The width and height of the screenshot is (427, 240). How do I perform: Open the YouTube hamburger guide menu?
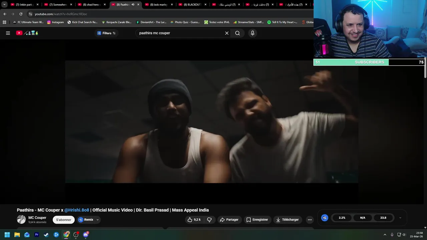tap(8, 33)
